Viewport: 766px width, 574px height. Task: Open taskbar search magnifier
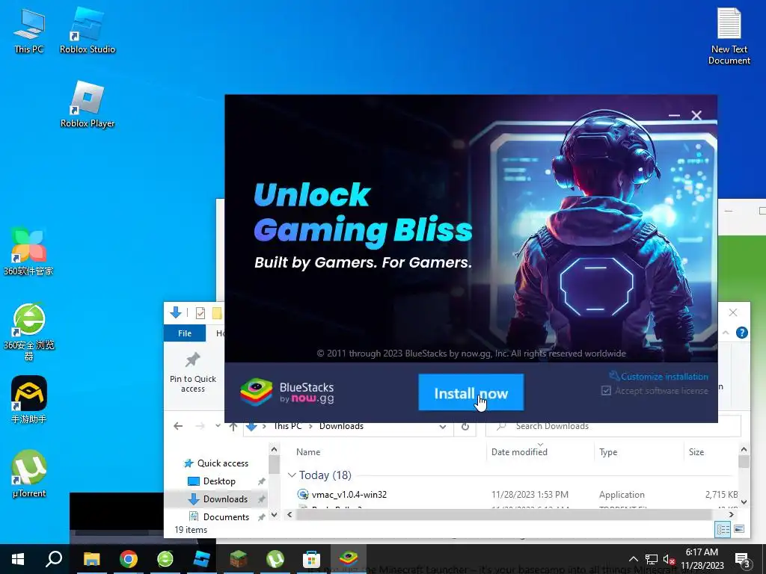(x=54, y=559)
